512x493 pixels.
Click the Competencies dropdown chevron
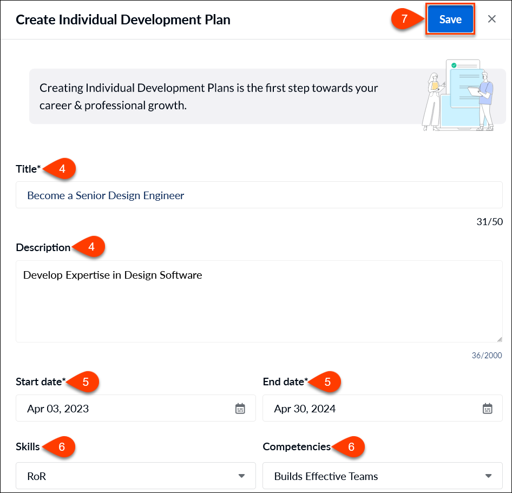click(489, 476)
